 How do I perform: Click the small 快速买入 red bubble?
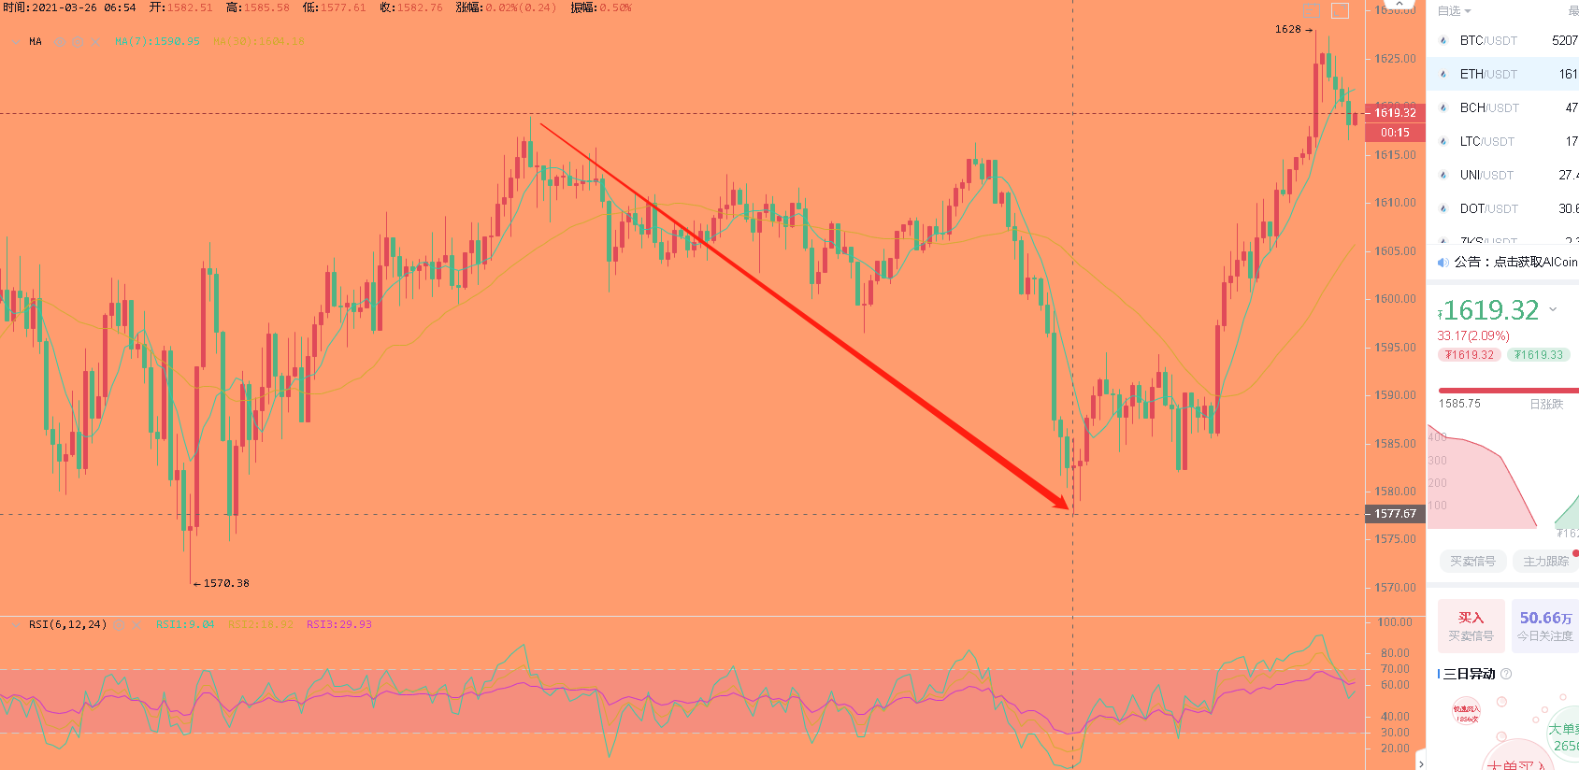[1466, 712]
